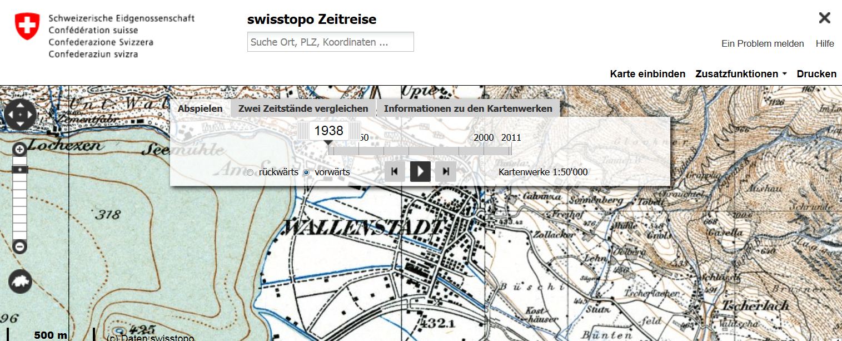Click Ein Problem melden link
The image size is (842, 341).
pos(763,43)
